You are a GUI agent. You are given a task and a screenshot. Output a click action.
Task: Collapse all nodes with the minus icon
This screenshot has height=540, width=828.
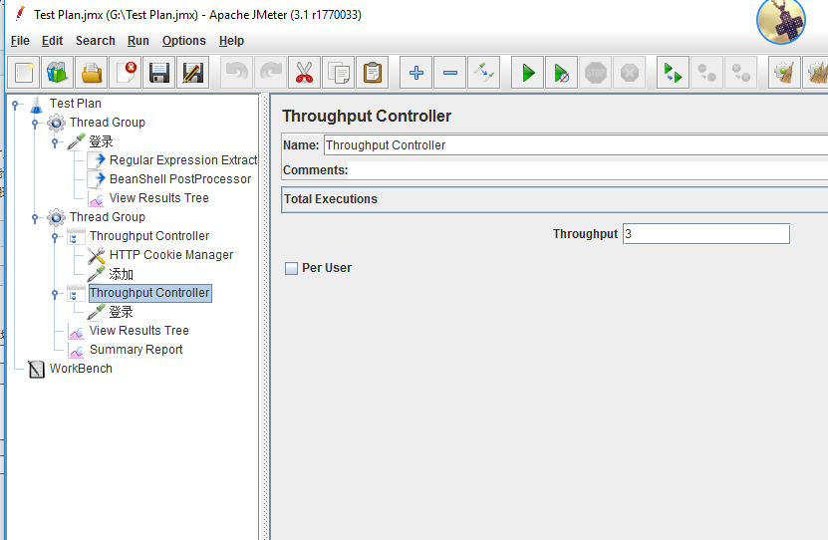450,73
